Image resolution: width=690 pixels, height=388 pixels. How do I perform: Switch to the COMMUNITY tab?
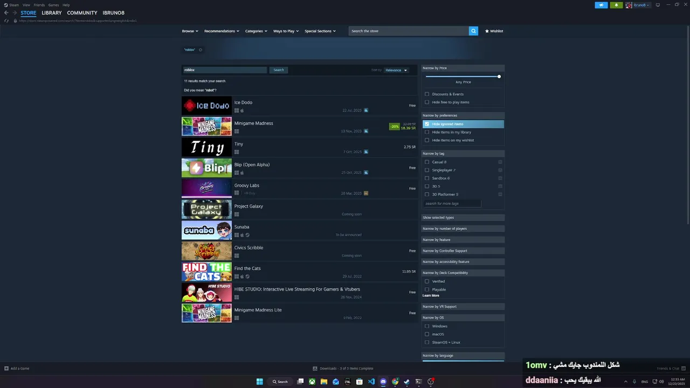point(82,13)
